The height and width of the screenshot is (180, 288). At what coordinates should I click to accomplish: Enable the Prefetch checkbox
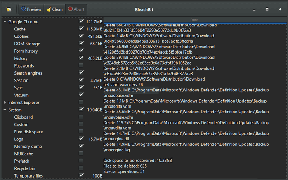(81, 161)
